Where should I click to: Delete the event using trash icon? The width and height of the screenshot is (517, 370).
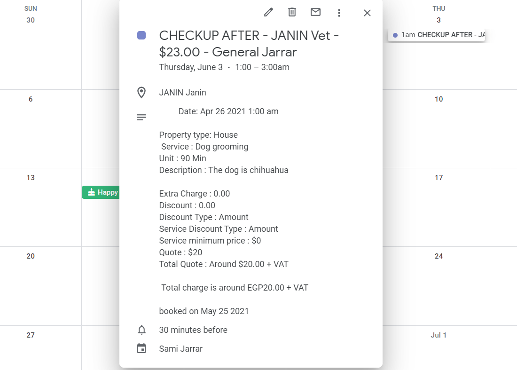(x=292, y=13)
